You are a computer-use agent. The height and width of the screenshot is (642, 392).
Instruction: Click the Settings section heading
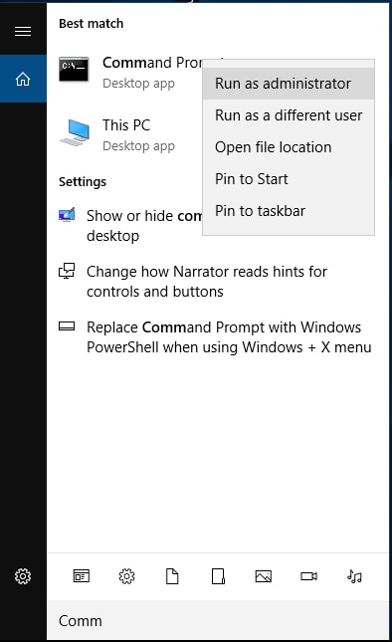pos(83,182)
